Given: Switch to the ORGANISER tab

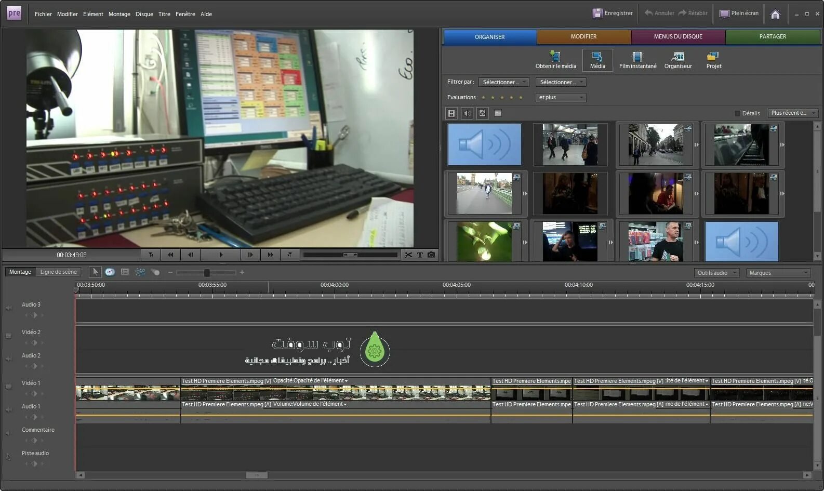Looking at the screenshot, I should (490, 37).
